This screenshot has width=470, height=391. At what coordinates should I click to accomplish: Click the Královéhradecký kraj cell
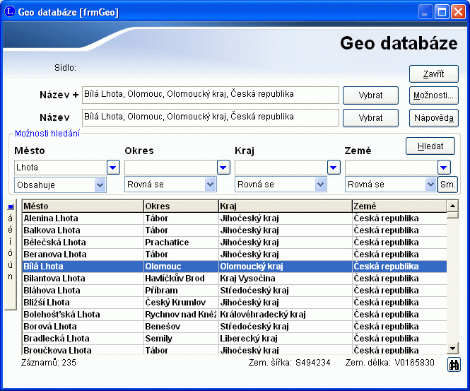click(x=285, y=314)
